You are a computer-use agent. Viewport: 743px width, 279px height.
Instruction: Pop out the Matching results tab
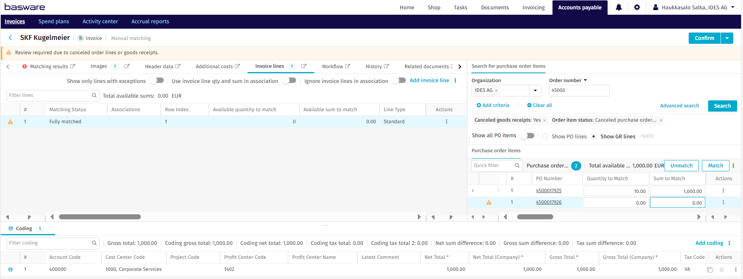[73, 66]
